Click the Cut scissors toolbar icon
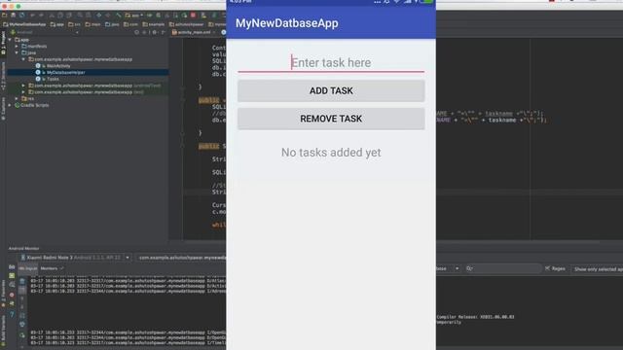 click(x=52, y=16)
